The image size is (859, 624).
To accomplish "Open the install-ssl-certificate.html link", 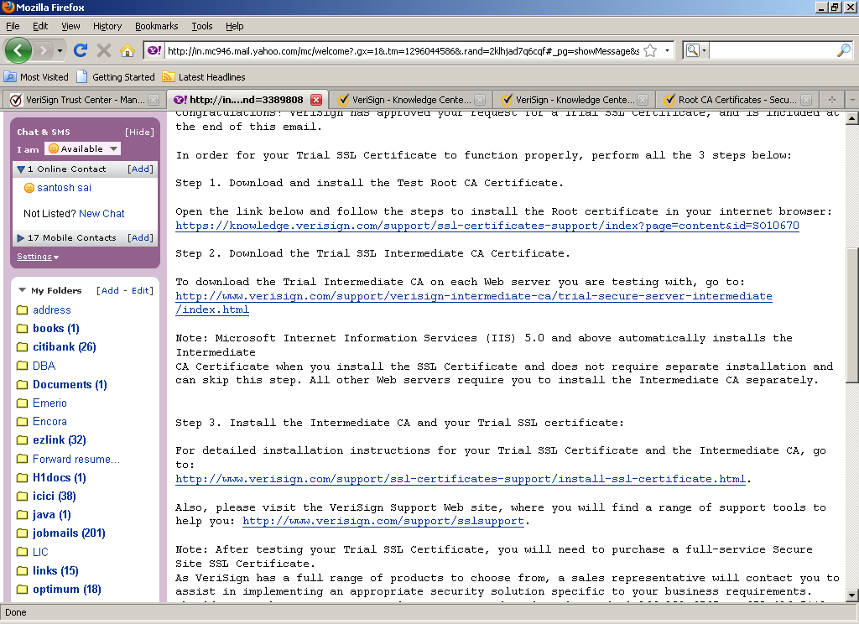I will pyautogui.click(x=461, y=480).
